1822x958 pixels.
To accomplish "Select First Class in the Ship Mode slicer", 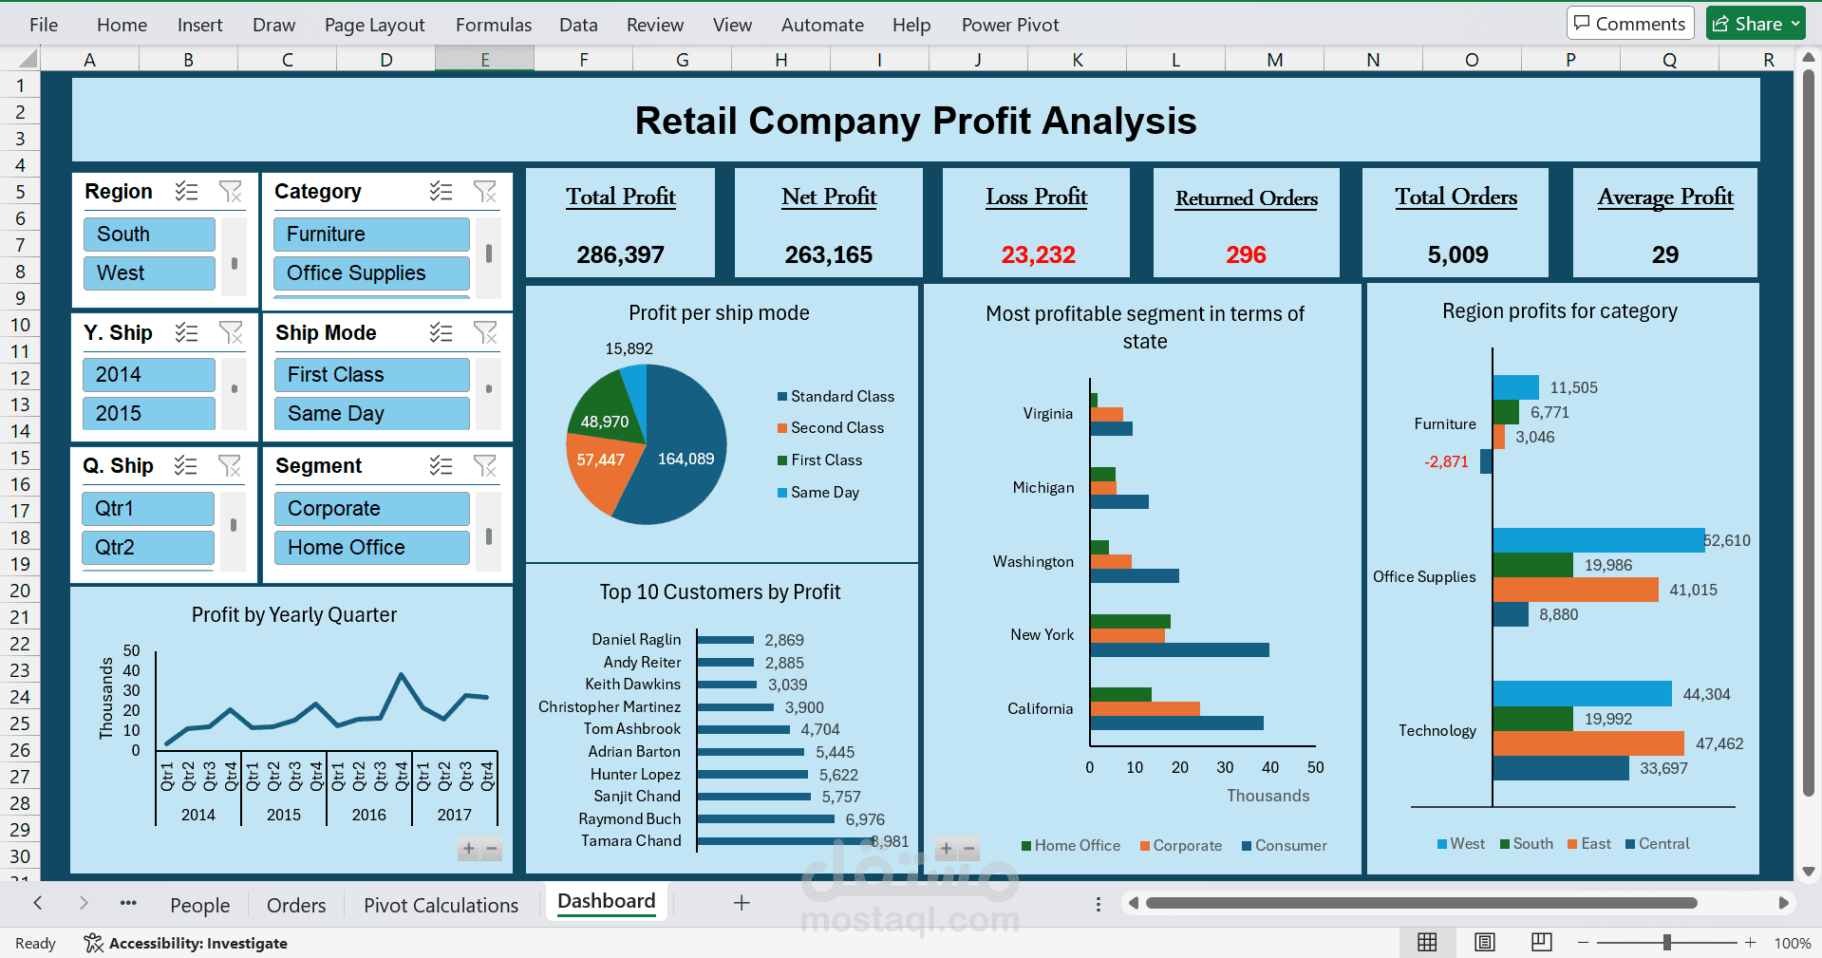I will [371, 374].
